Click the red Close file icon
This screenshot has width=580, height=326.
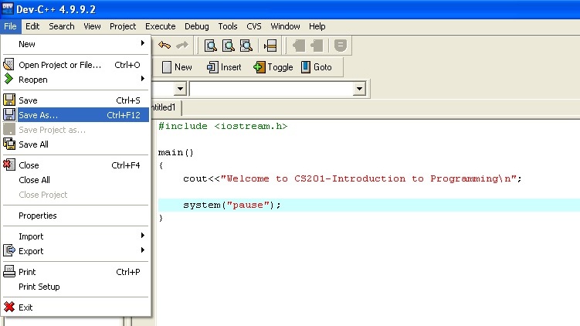tap(9, 165)
